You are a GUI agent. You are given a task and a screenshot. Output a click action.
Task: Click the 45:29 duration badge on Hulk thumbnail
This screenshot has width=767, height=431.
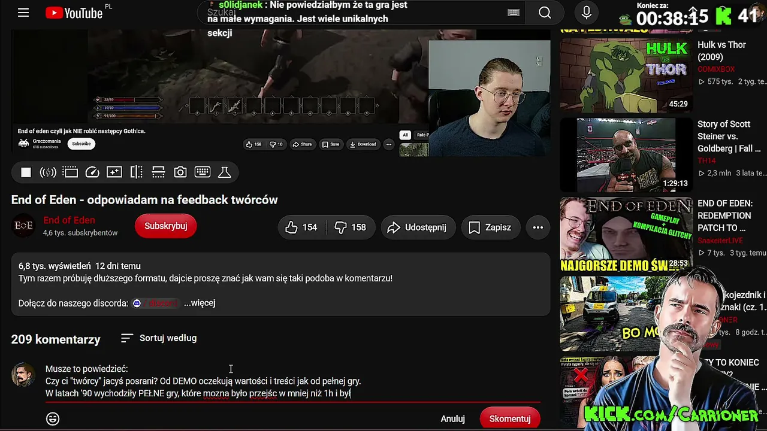coord(678,104)
